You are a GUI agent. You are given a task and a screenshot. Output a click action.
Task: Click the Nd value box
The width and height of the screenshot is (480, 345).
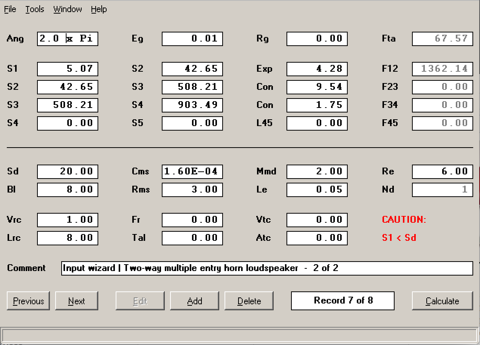coord(443,189)
